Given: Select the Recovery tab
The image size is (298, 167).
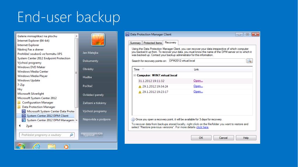Looking at the screenshot, I should point(170,42).
